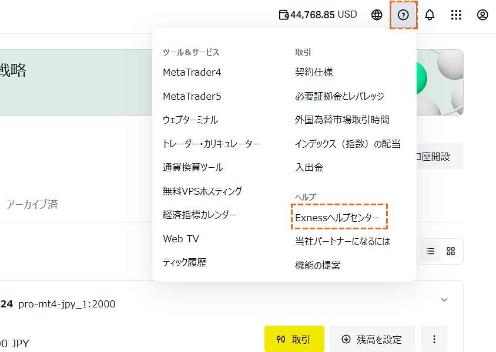Click the 残高を設定 button
Screen dimensions: 496x352
pos(373,339)
